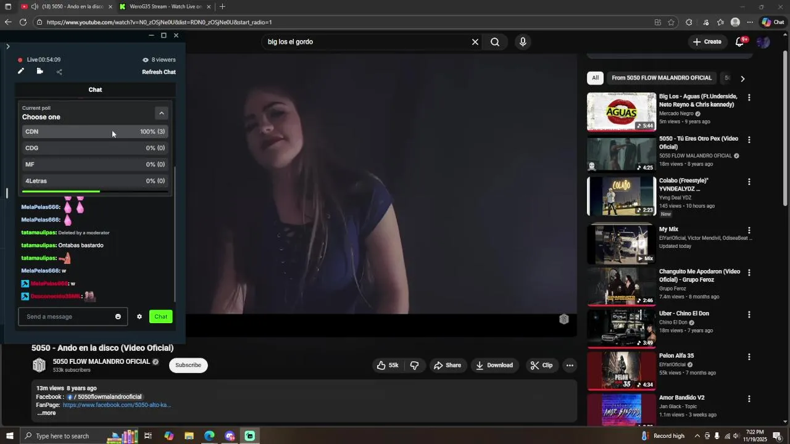The image size is (790, 444).
Task: Open more actions ellipsis under video
Action: coord(570,366)
